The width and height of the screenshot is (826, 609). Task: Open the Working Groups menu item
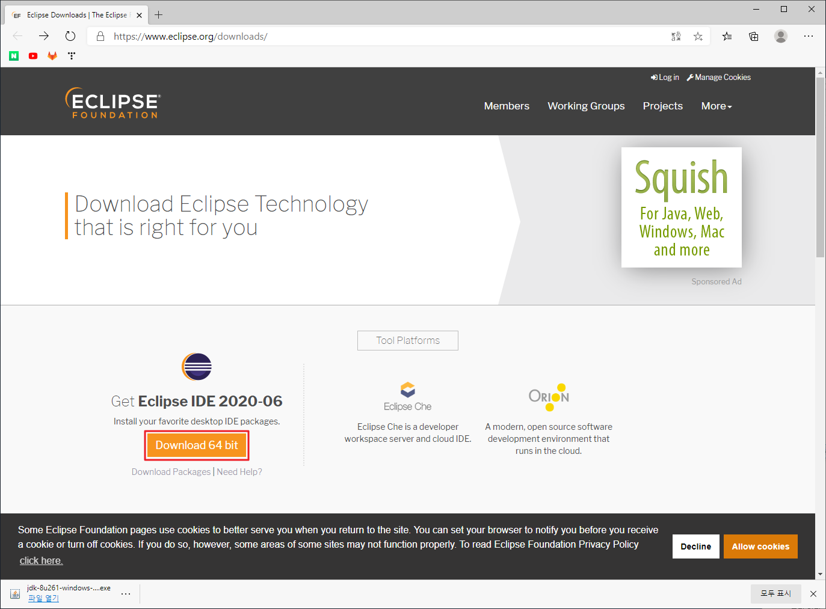pyautogui.click(x=586, y=106)
